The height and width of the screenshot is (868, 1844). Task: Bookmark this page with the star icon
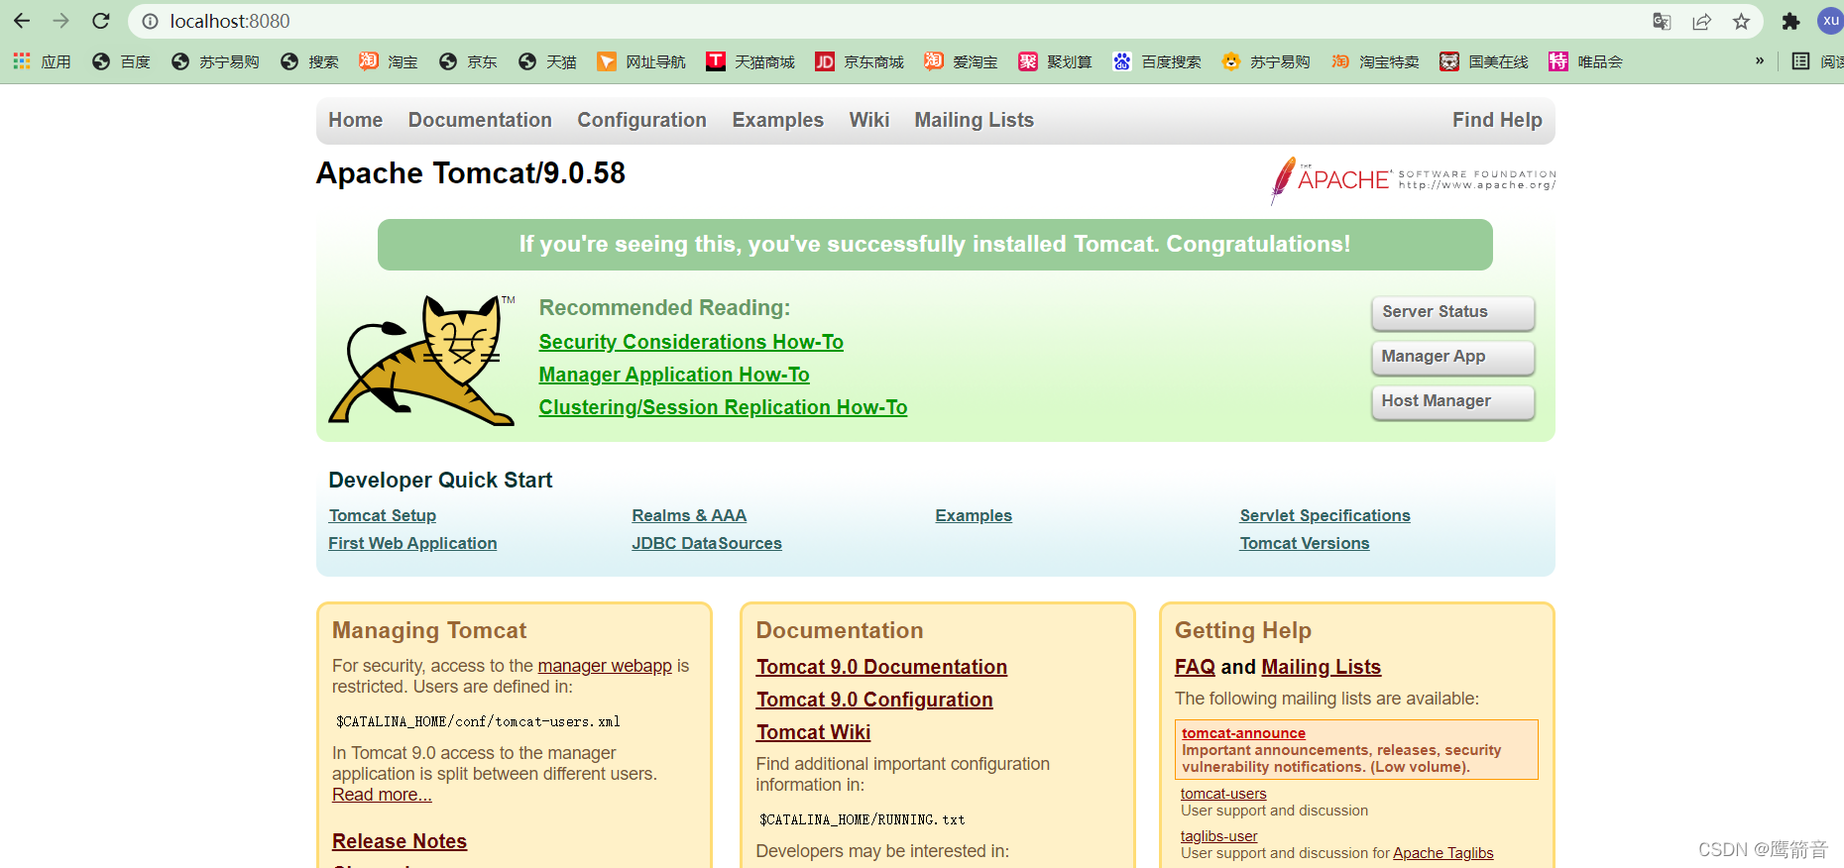(x=1742, y=21)
